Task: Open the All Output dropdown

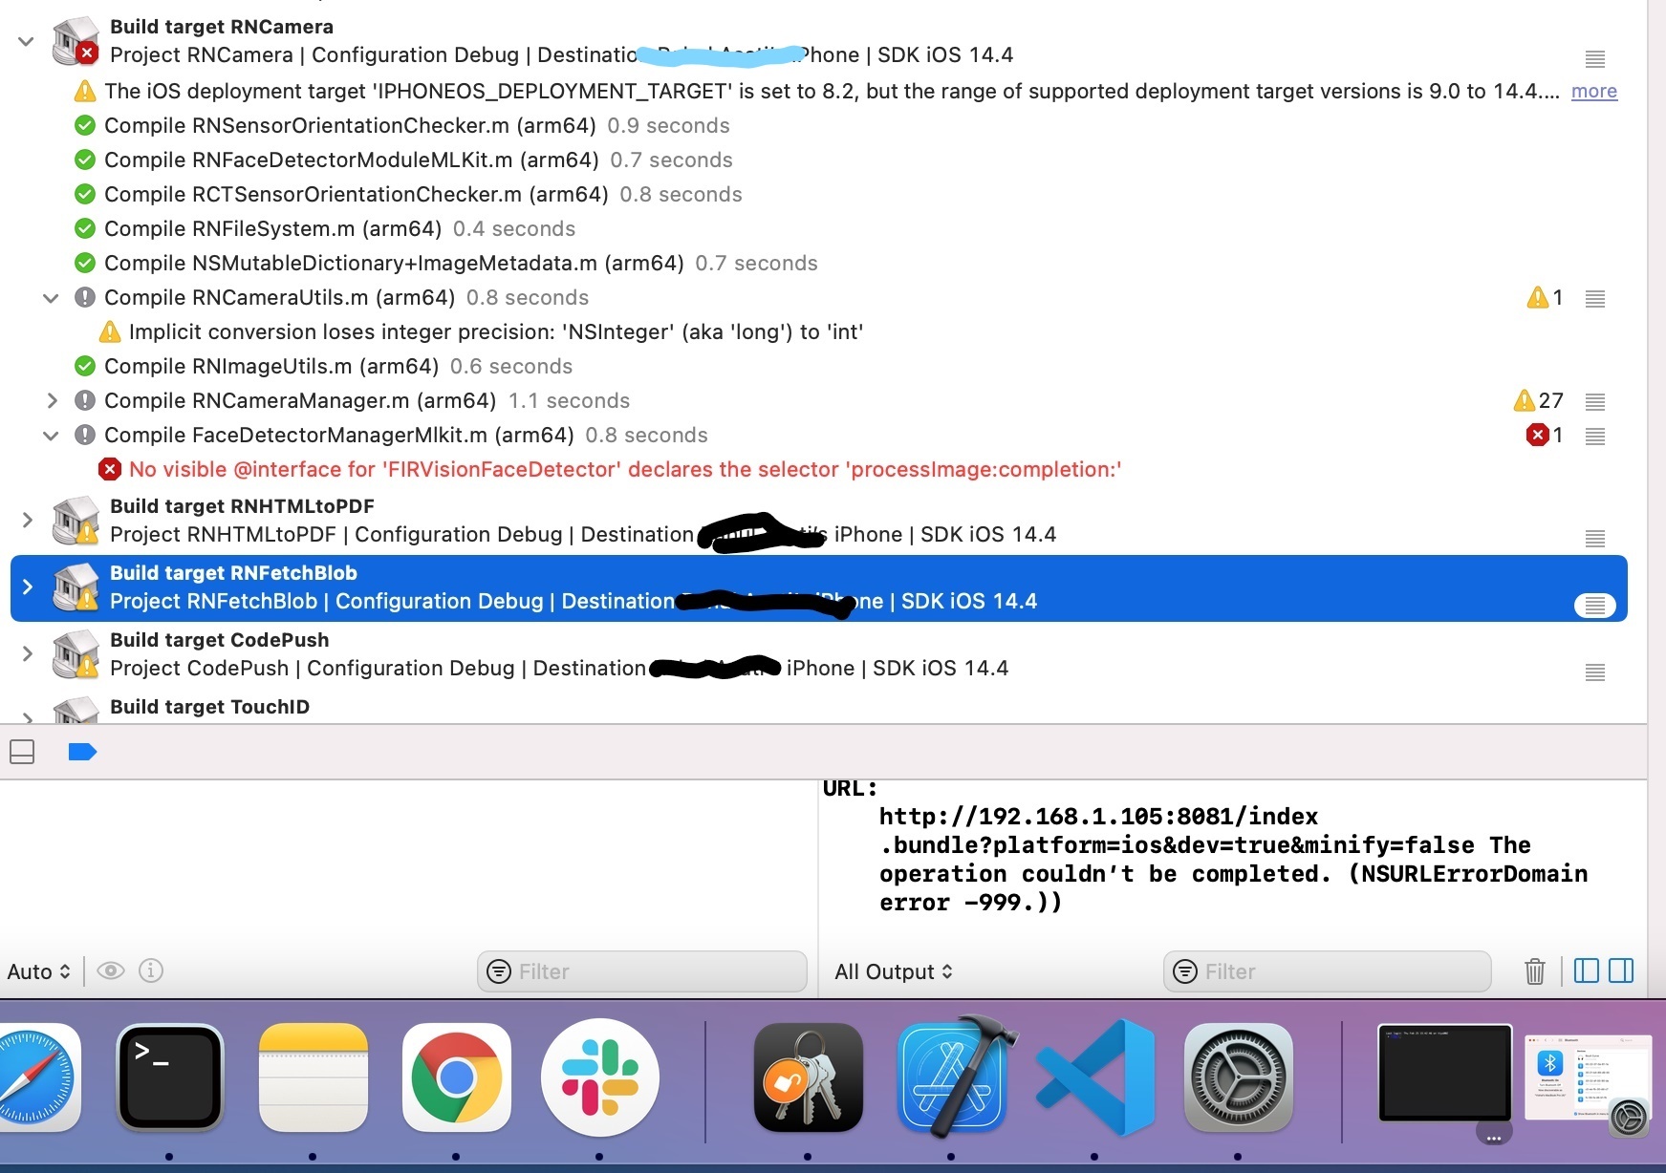Action: 893,971
